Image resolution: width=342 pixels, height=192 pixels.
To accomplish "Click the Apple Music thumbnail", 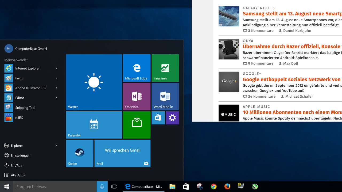I will (229, 113).
